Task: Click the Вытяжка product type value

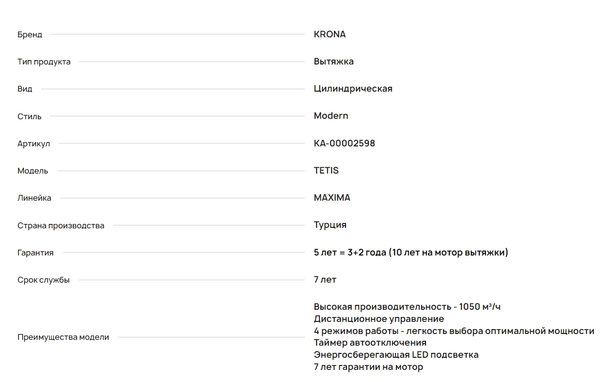Action: [x=333, y=62]
